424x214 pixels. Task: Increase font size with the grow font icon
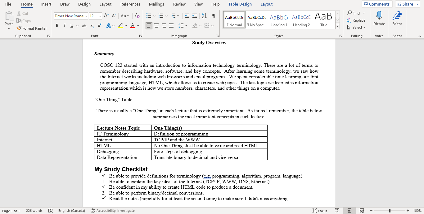pos(106,16)
